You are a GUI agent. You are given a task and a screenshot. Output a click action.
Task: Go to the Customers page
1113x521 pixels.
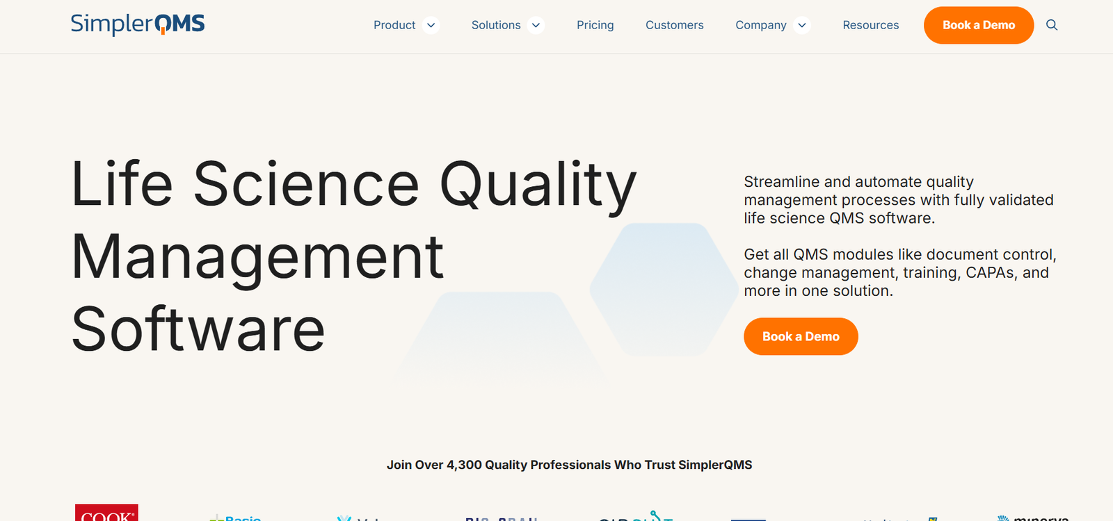pos(674,25)
